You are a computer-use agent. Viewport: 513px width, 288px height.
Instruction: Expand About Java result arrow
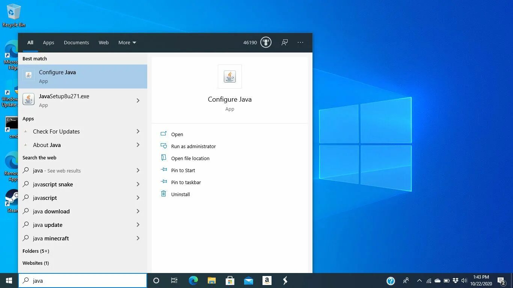point(138,145)
